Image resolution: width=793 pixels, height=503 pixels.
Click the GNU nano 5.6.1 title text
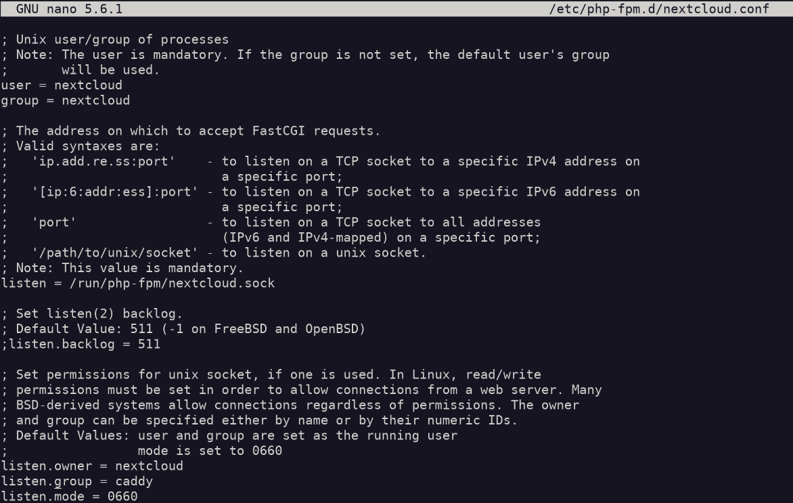[x=69, y=9]
